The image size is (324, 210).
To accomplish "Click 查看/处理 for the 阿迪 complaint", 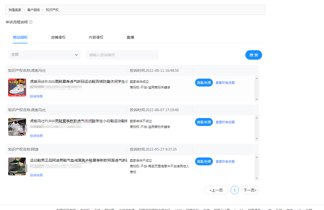I will [204, 161].
